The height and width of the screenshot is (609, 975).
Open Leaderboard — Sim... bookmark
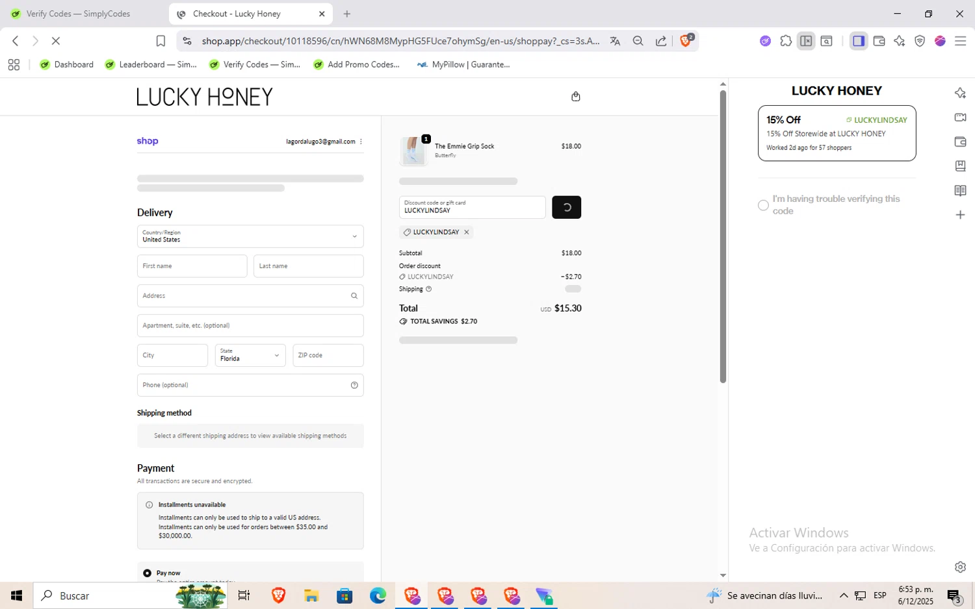151,64
